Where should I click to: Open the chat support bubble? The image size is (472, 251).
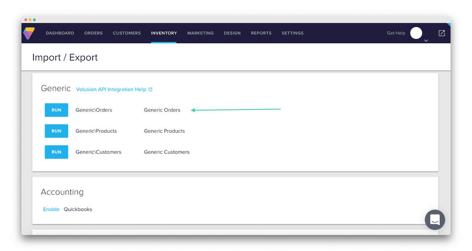(435, 220)
